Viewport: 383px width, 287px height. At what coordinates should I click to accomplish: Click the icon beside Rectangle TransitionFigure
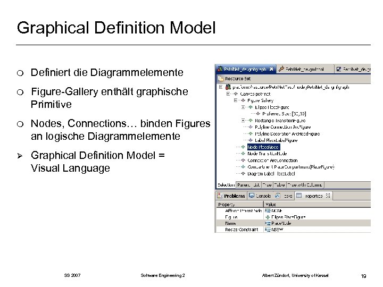(x=251, y=120)
